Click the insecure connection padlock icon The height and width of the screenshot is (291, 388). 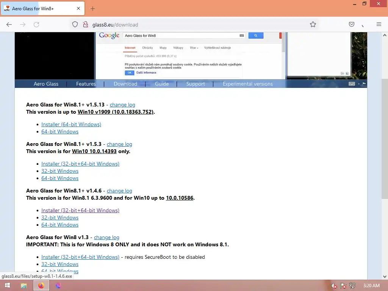[x=86, y=25]
